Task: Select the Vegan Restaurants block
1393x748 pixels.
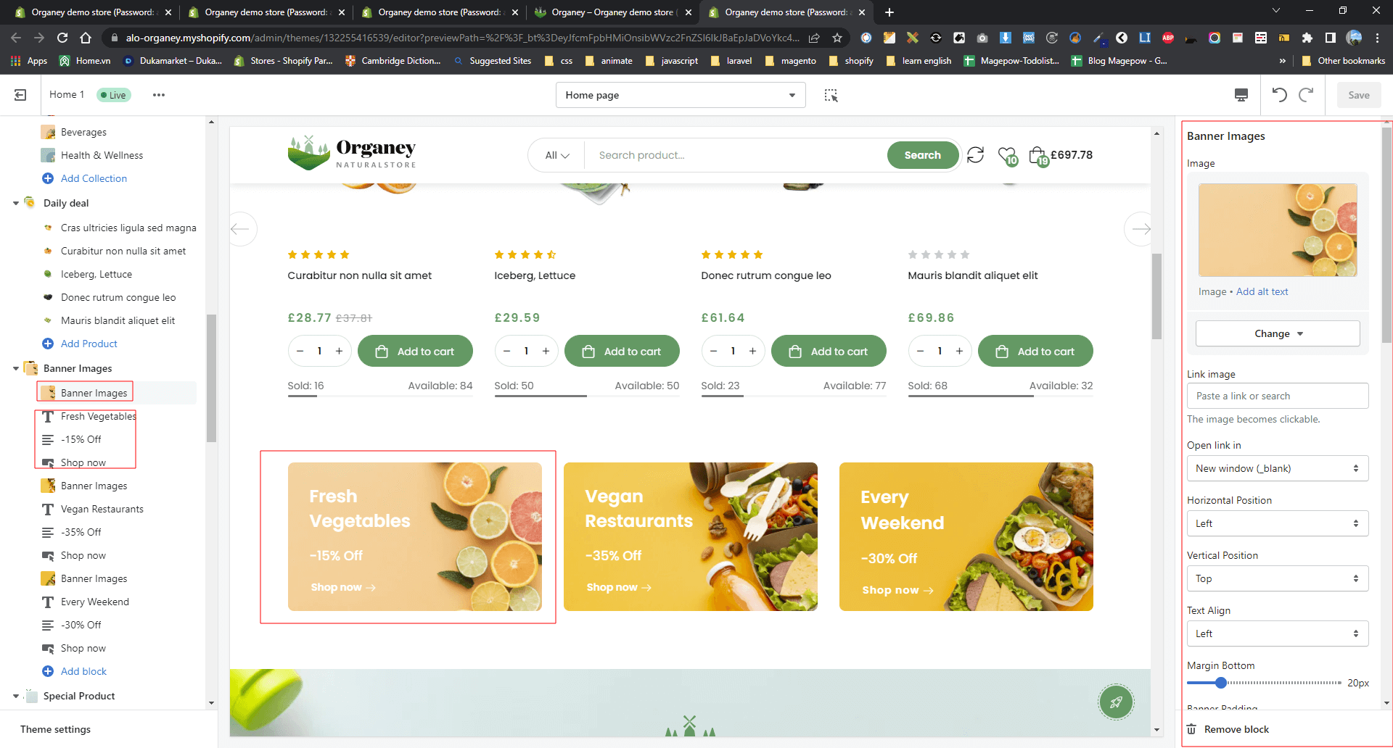Action: tap(102, 509)
